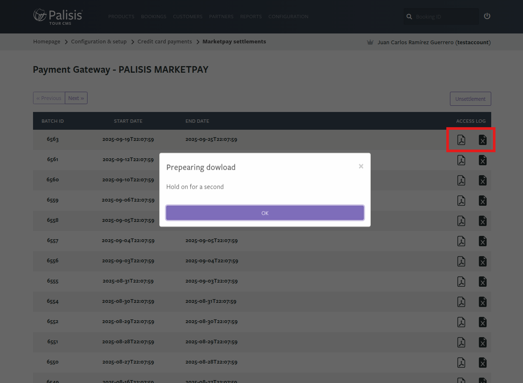
Task: Click the ACCESS LOG column header
Action: [x=471, y=121]
